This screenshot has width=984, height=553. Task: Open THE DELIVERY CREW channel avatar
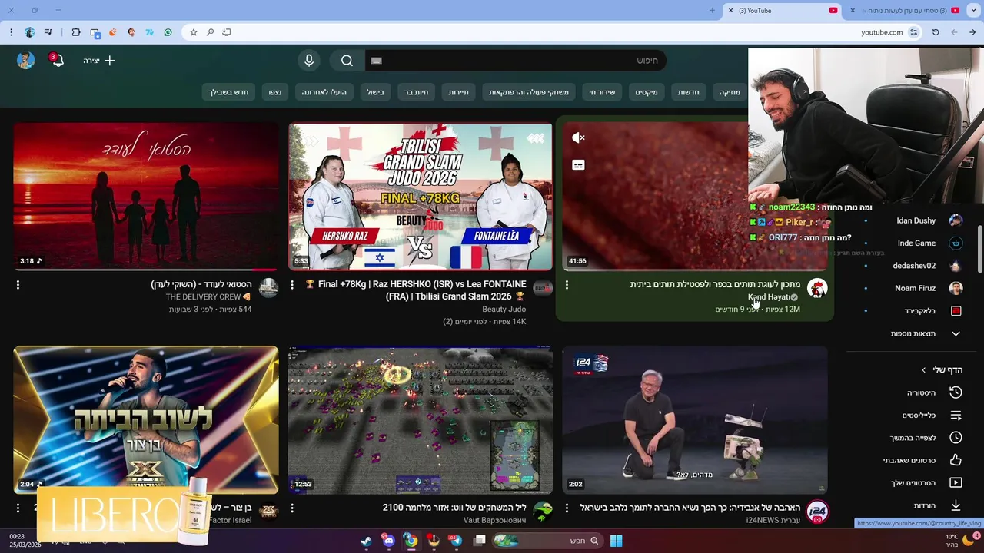268,288
